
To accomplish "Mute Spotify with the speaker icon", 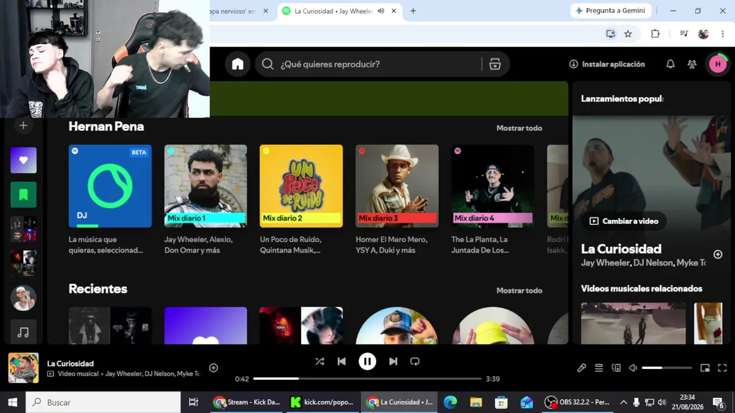I will click(633, 368).
